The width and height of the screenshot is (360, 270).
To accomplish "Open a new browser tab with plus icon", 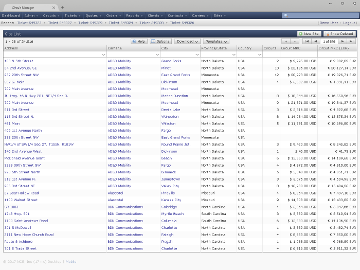I will click(63, 8).
